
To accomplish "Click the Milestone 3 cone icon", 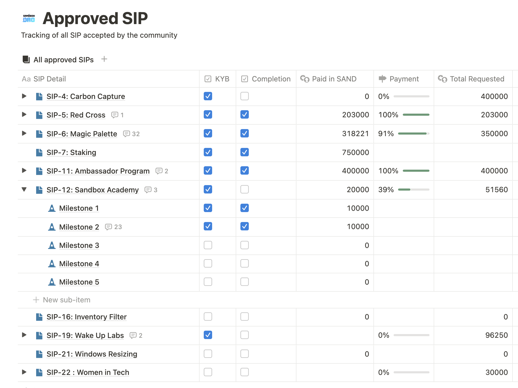I will point(52,245).
